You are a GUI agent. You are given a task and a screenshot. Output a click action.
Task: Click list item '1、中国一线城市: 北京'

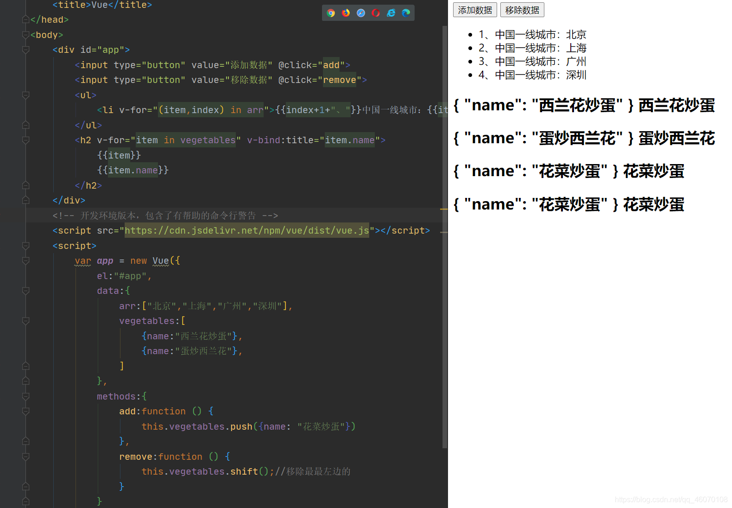click(532, 35)
